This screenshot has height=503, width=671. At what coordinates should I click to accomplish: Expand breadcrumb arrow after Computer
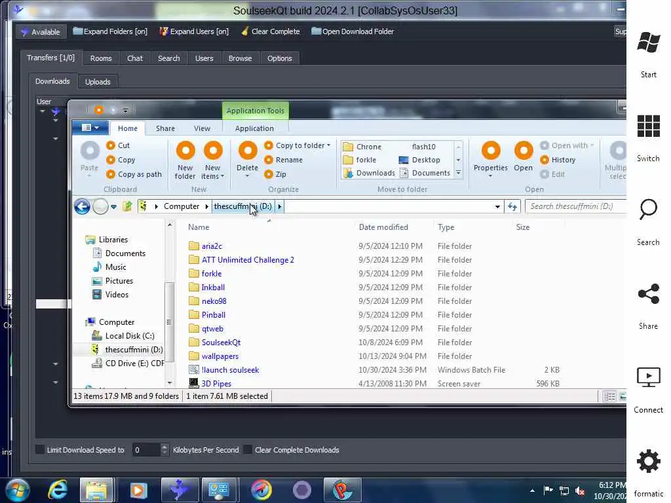(x=206, y=206)
